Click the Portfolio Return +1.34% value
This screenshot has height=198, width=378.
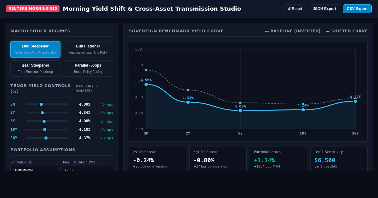tap(264, 160)
